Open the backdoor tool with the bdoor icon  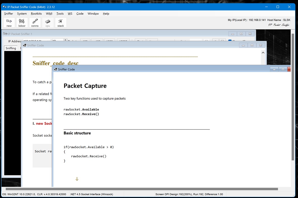pos(22,22)
